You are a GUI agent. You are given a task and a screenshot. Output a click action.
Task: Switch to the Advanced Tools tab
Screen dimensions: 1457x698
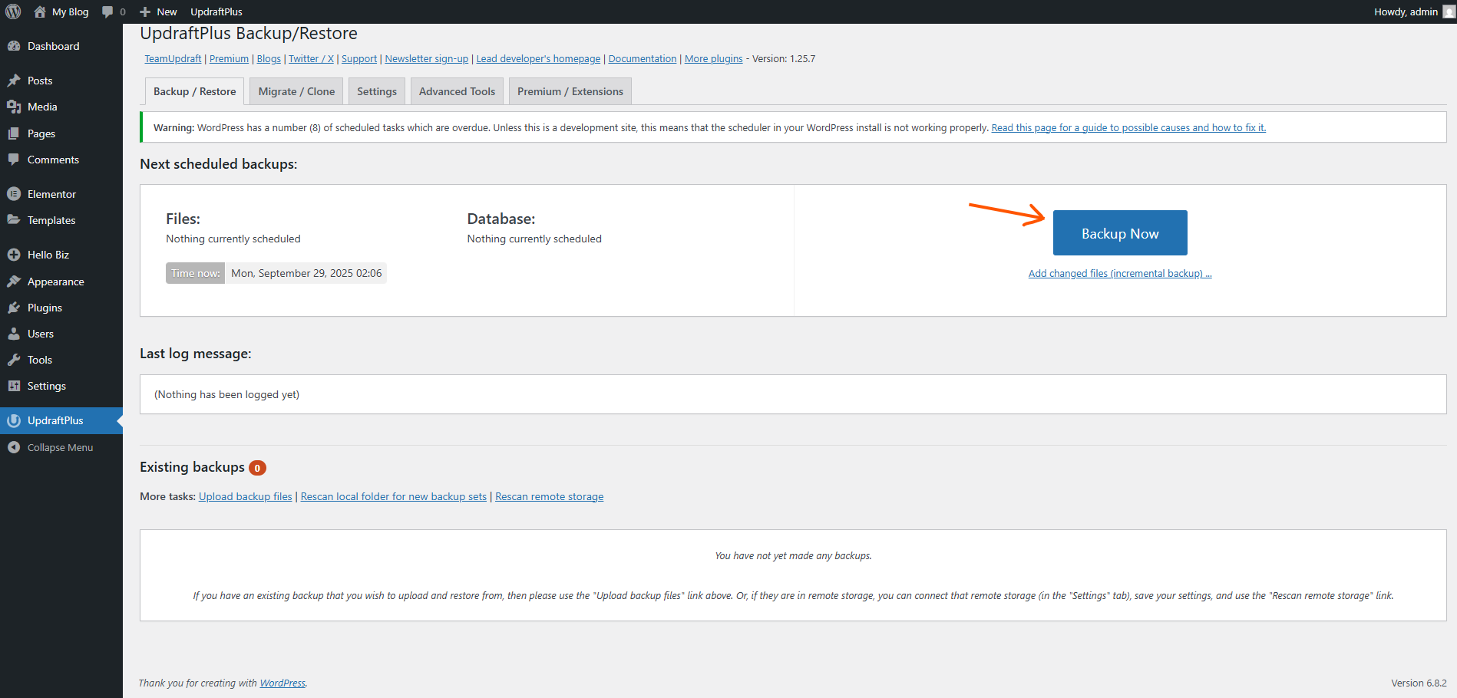click(x=457, y=91)
